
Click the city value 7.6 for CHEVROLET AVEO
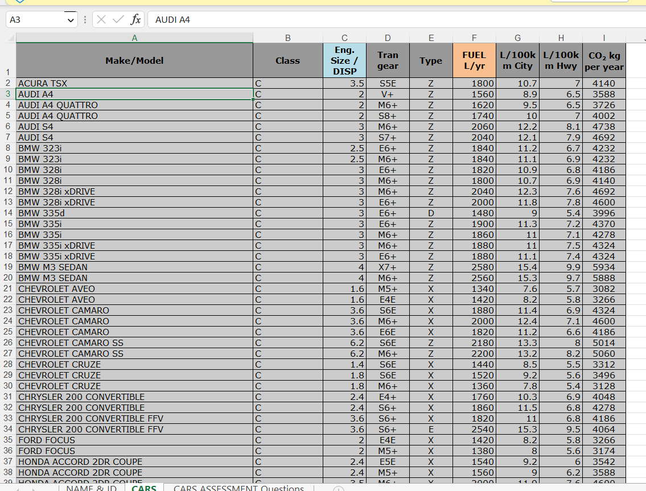(517, 289)
